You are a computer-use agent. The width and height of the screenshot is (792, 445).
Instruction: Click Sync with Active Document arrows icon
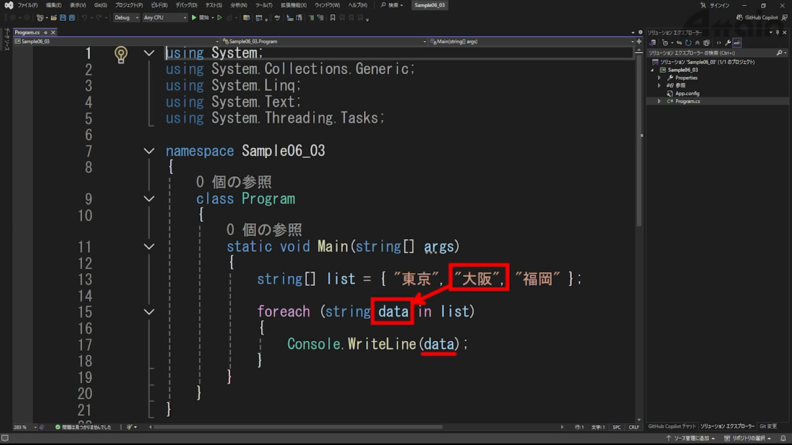(x=679, y=43)
